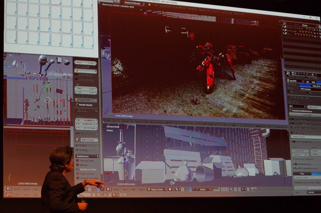Open the Radeon ProRender engine selector
The image size is (321, 213).
[x=134, y=3]
